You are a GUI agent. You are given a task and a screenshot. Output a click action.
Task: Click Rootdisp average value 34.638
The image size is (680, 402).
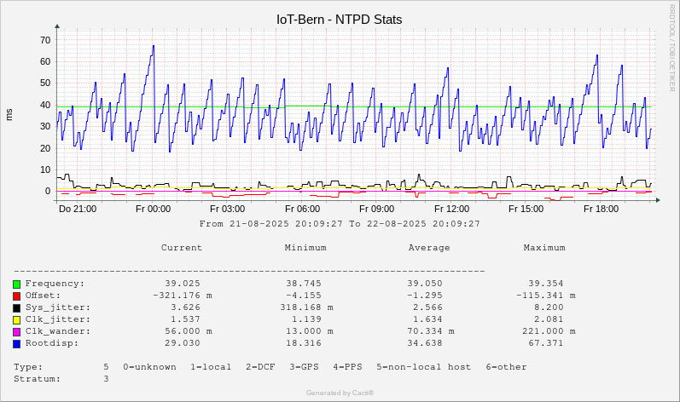[425, 343]
